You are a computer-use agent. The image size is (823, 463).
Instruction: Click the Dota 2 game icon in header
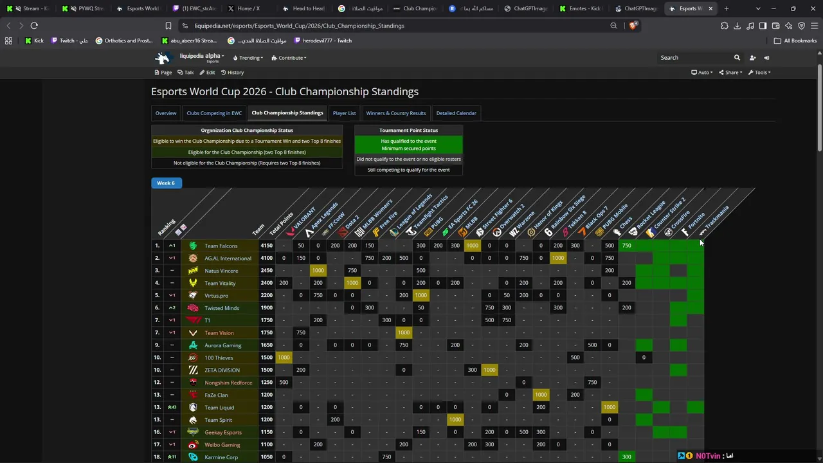(342, 232)
